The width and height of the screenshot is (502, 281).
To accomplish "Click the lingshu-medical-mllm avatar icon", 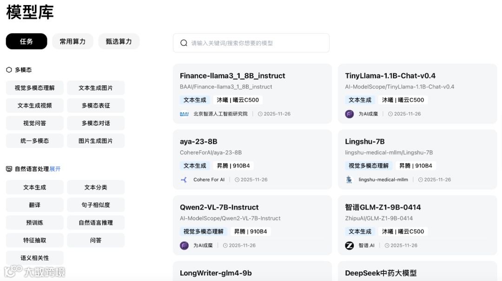I will (x=349, y=179).
